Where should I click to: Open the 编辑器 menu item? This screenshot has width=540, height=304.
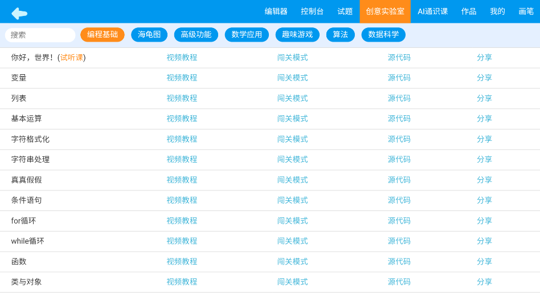coord(276,11)
